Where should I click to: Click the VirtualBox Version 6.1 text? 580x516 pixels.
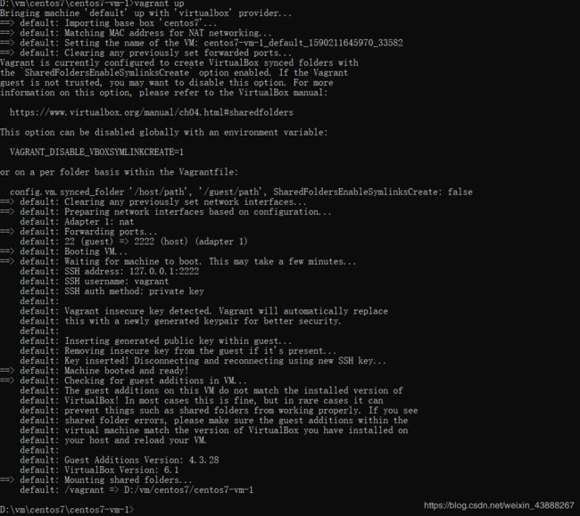point(121,470)
